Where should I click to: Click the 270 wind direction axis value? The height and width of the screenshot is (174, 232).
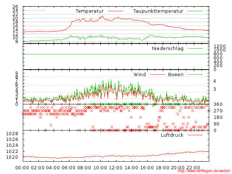click(x=218, y=111)
